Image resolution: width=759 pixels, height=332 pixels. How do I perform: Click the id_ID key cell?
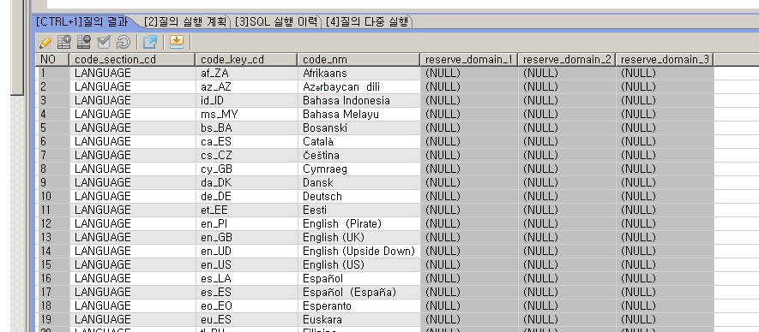[246, 100]
